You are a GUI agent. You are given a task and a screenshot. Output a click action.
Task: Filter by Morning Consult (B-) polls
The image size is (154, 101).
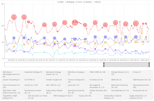(142, 86)
